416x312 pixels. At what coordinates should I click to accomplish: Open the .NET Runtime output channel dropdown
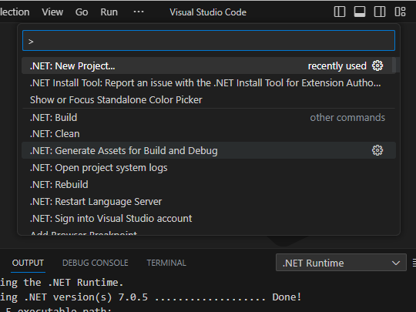pos(341,263)
